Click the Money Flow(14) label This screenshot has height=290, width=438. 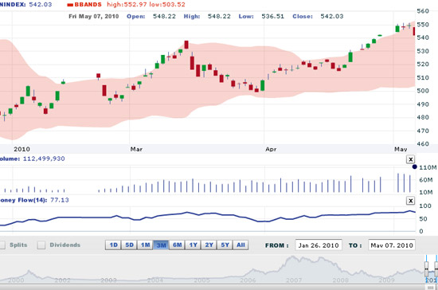tap(23, 200)
